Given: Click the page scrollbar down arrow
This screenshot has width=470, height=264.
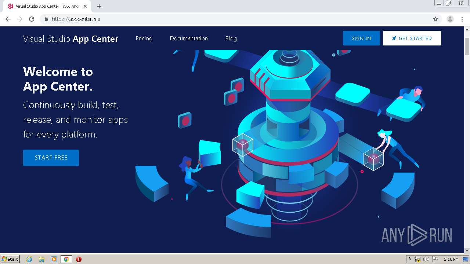Looking at the screenshot, I should [x=467, y=250].
